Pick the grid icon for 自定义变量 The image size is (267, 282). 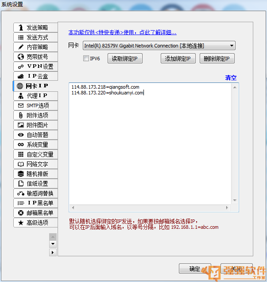click(21, 154)
